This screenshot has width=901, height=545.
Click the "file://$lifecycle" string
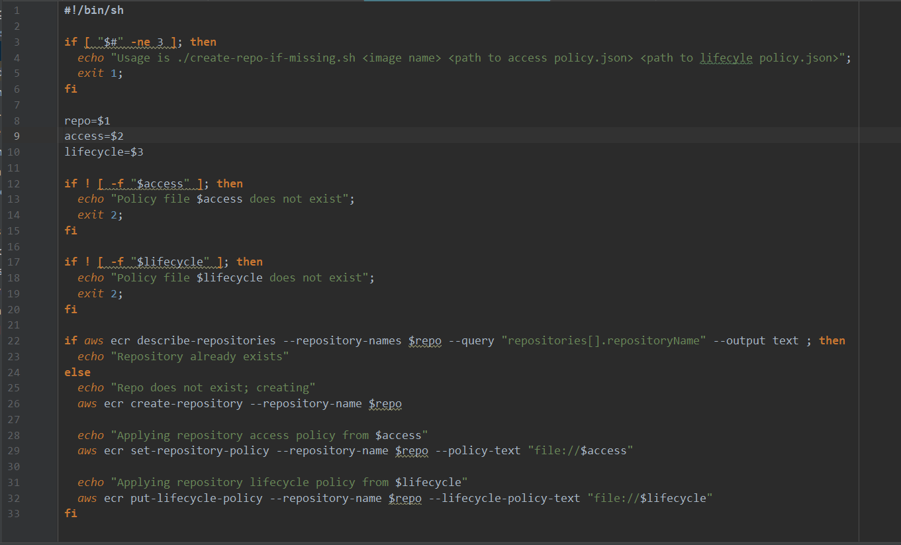tap(650, 499)
